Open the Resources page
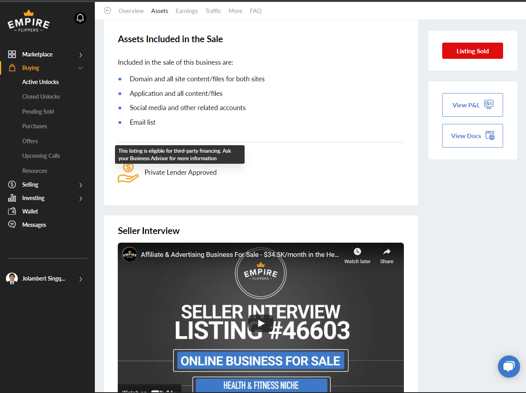The width and height of the screenshot is (526, 393). (34, 171)
